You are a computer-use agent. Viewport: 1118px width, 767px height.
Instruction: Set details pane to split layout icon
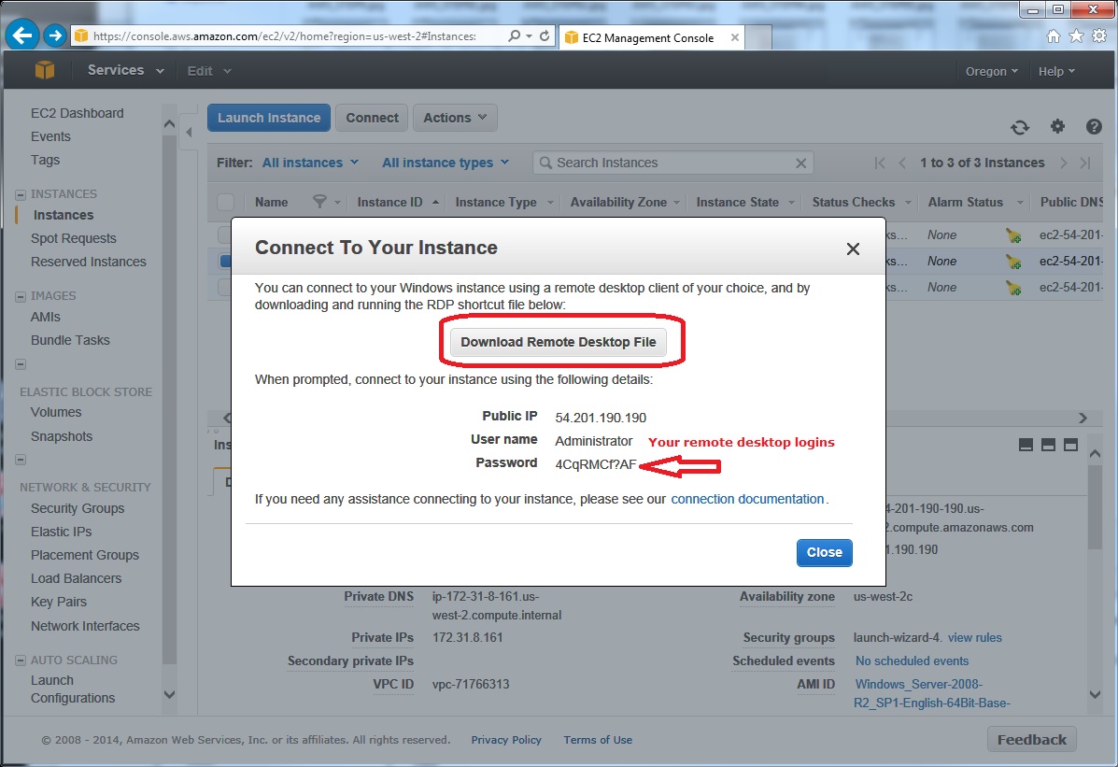pyautogui.click(x=1048, y=446)
